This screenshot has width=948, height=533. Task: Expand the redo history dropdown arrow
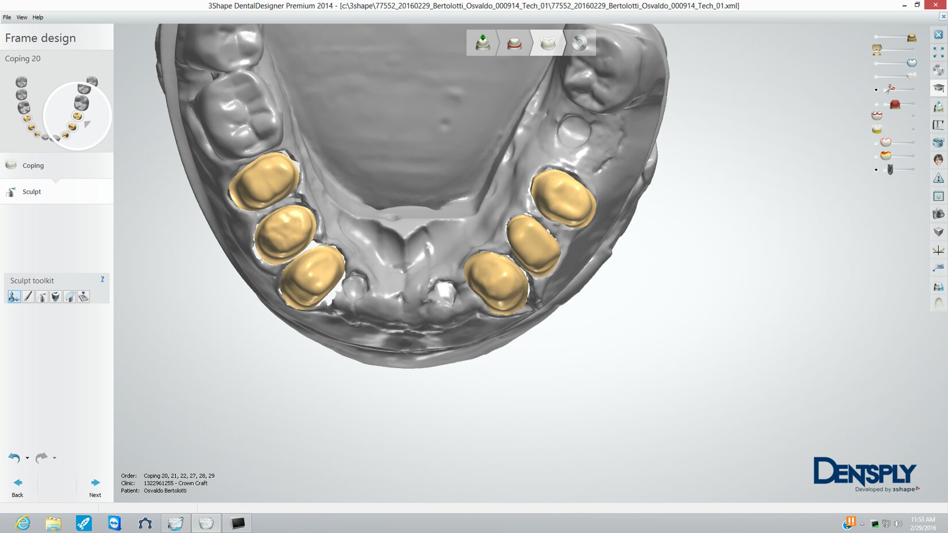coord(55,458)
